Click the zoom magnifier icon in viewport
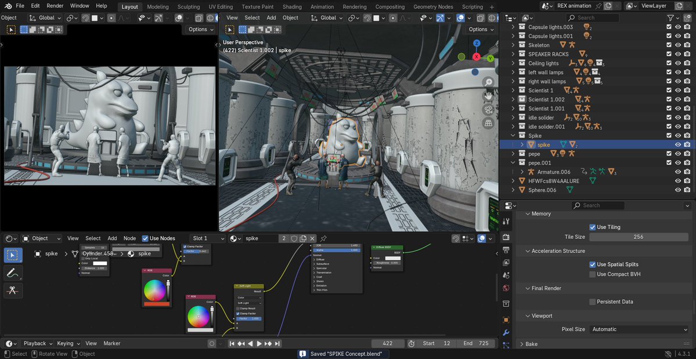This screenshot has height=359, width=696. click(x=489, y=82)
